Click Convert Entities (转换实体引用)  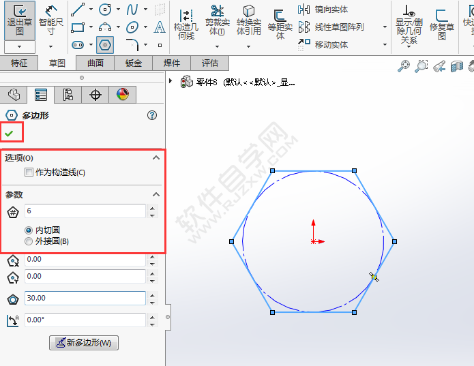tap(248, 20)
